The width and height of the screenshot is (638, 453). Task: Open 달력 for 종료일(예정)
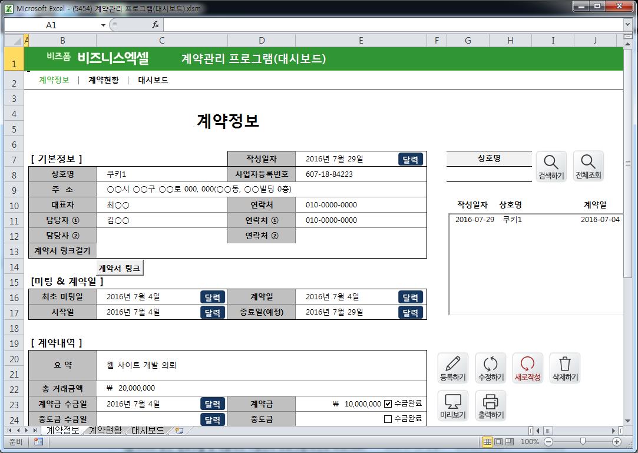pyautogui.click(x=411, y=313)
